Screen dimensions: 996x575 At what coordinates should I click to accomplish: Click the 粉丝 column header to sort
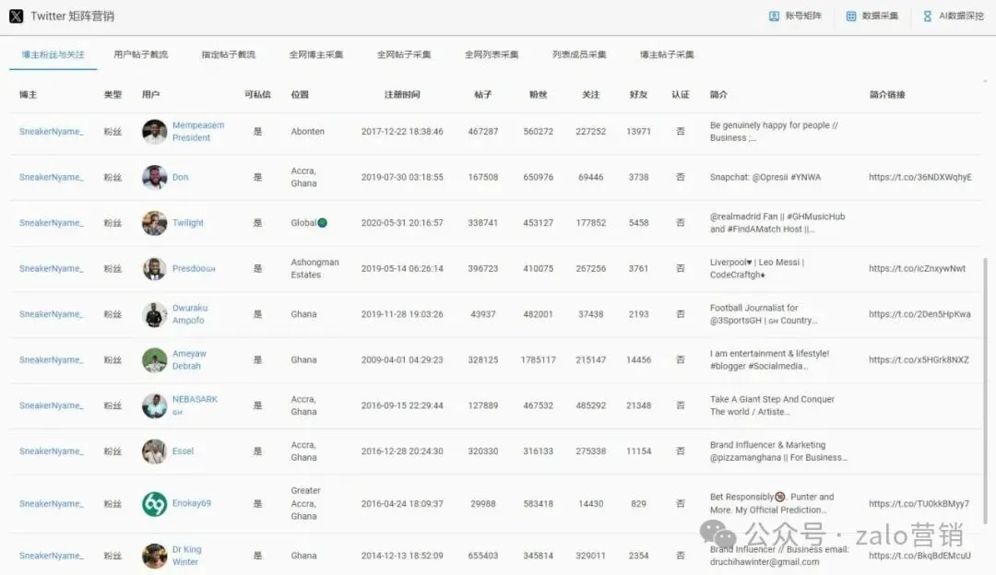(x=539, y=95)
